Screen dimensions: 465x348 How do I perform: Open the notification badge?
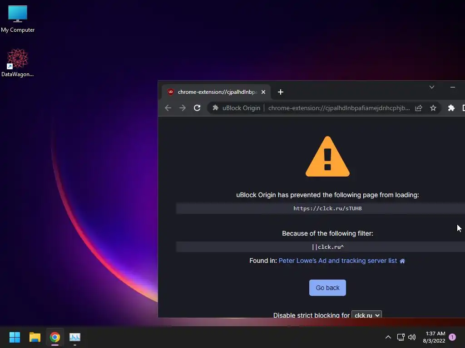tap(452, 337)
